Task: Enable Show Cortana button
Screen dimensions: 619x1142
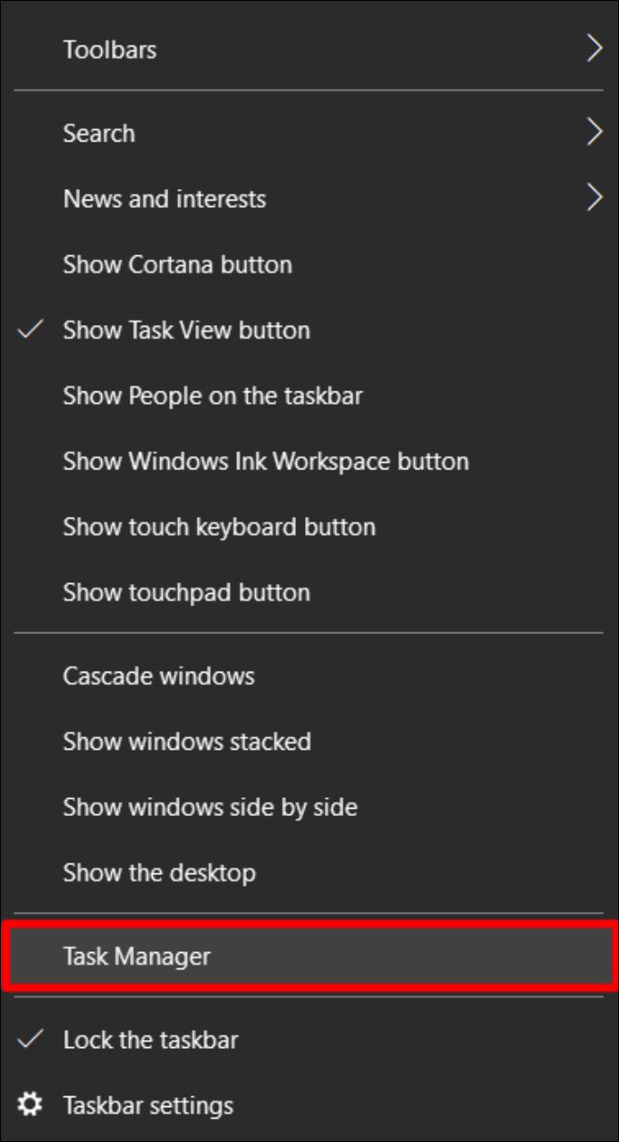Action: click(177, 264)
